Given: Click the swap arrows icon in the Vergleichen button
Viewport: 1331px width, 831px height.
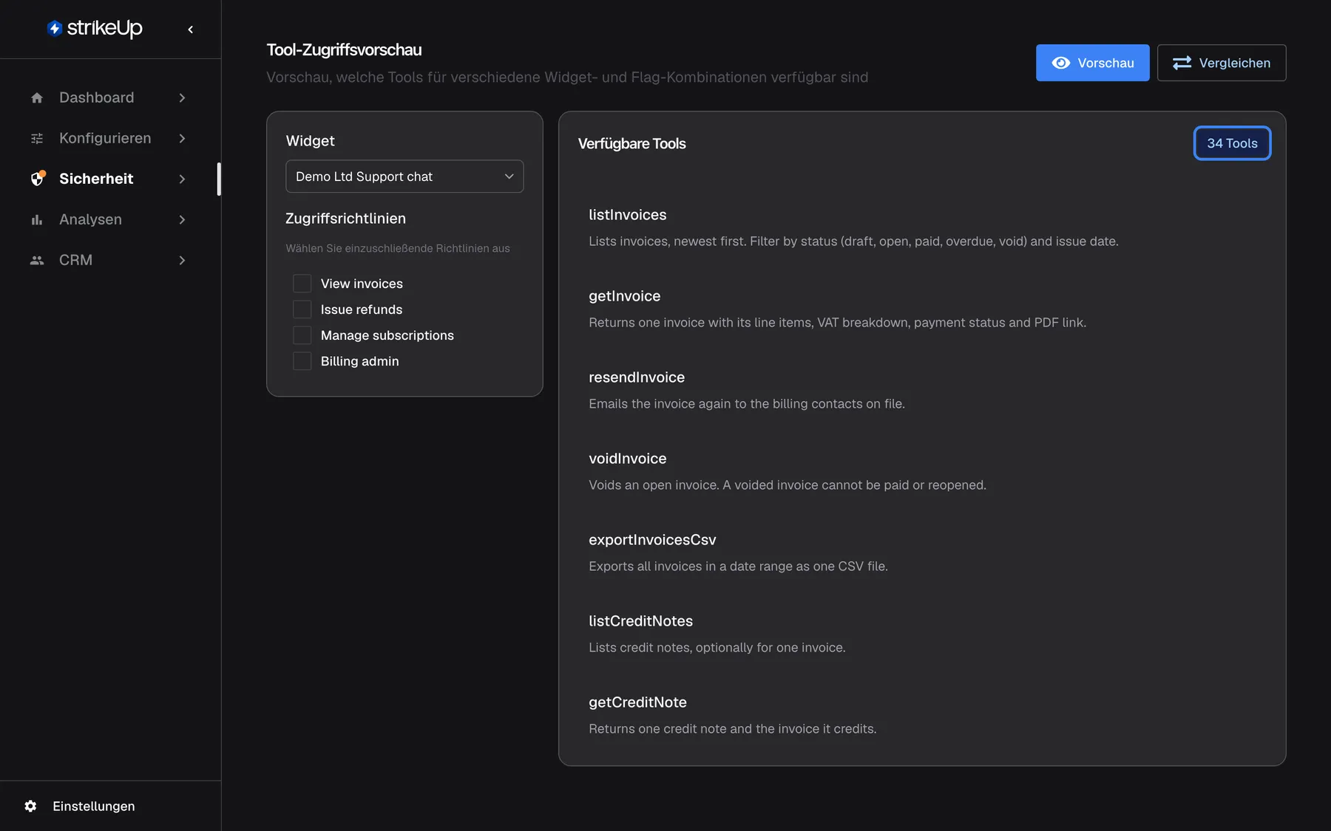Looking at the screenshot, I should tap(1182, 63).
